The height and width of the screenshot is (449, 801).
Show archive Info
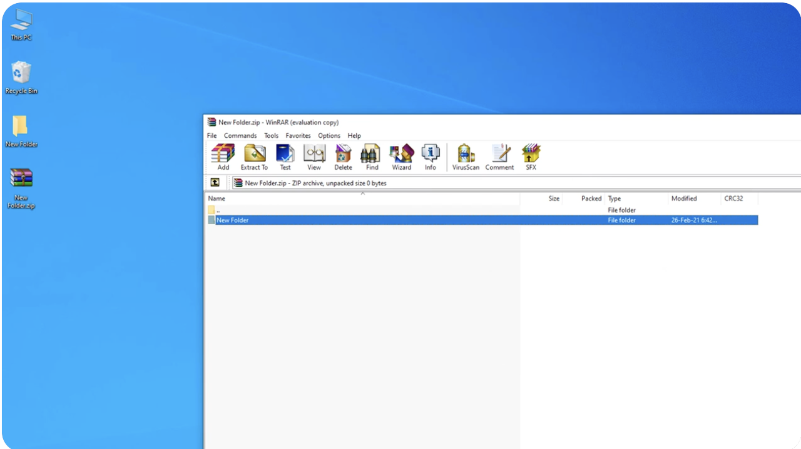pyautogui.click(x=431, y=157)
